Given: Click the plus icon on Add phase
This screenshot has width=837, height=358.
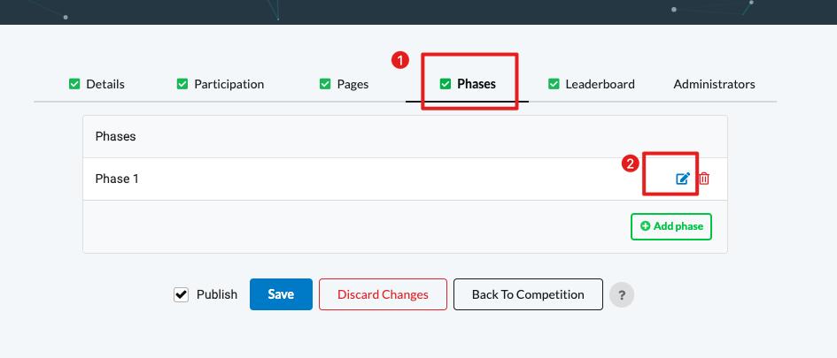Looking at the screenshot, I should tap(645, 226).
